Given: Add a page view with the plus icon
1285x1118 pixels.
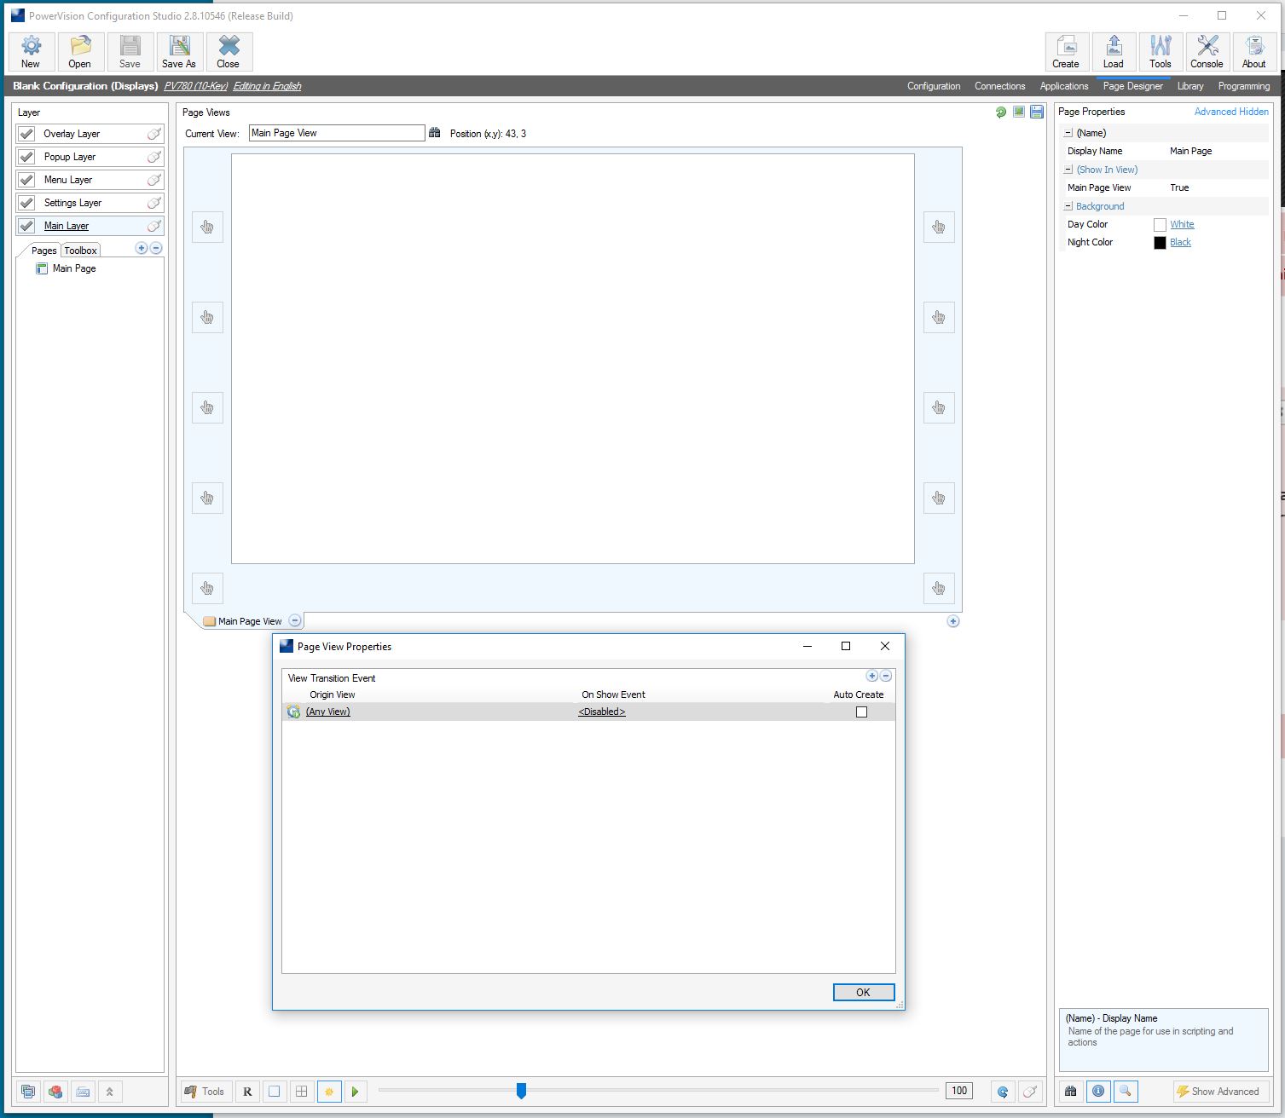Looking at the screenshot, I should pyautogui.click(x=953, y=621).
